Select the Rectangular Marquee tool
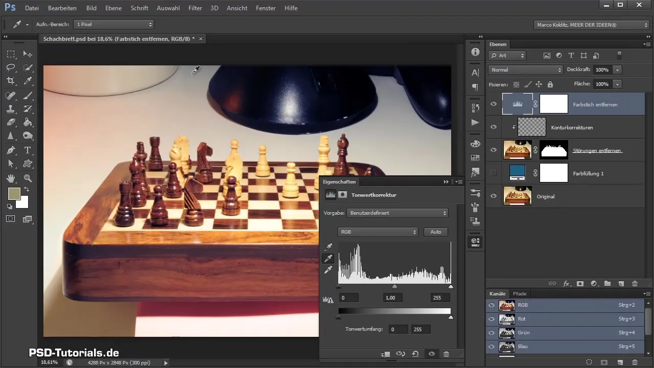The height and width of the screenshot is (368, 654). (x=11, y=54)
